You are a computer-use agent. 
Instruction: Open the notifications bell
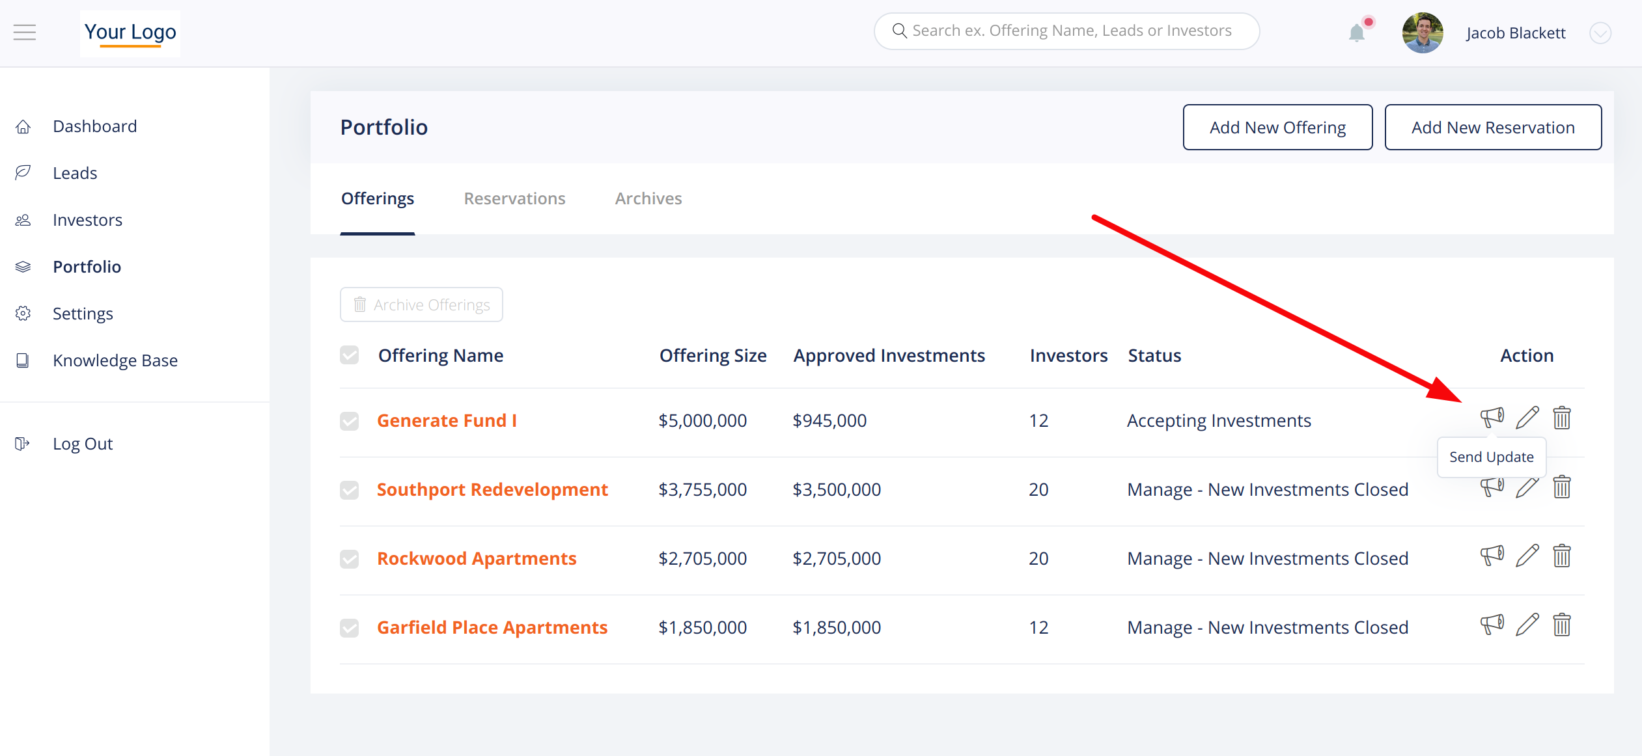point(1357,33)
